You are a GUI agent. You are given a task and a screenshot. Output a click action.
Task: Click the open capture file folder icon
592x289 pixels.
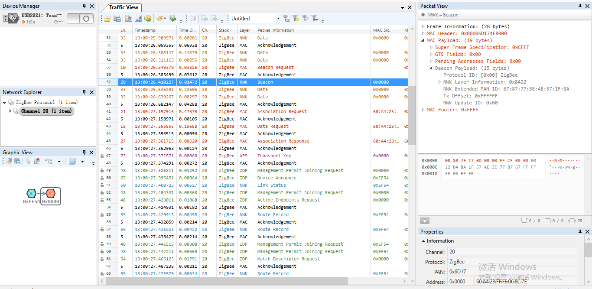[107, 18]
